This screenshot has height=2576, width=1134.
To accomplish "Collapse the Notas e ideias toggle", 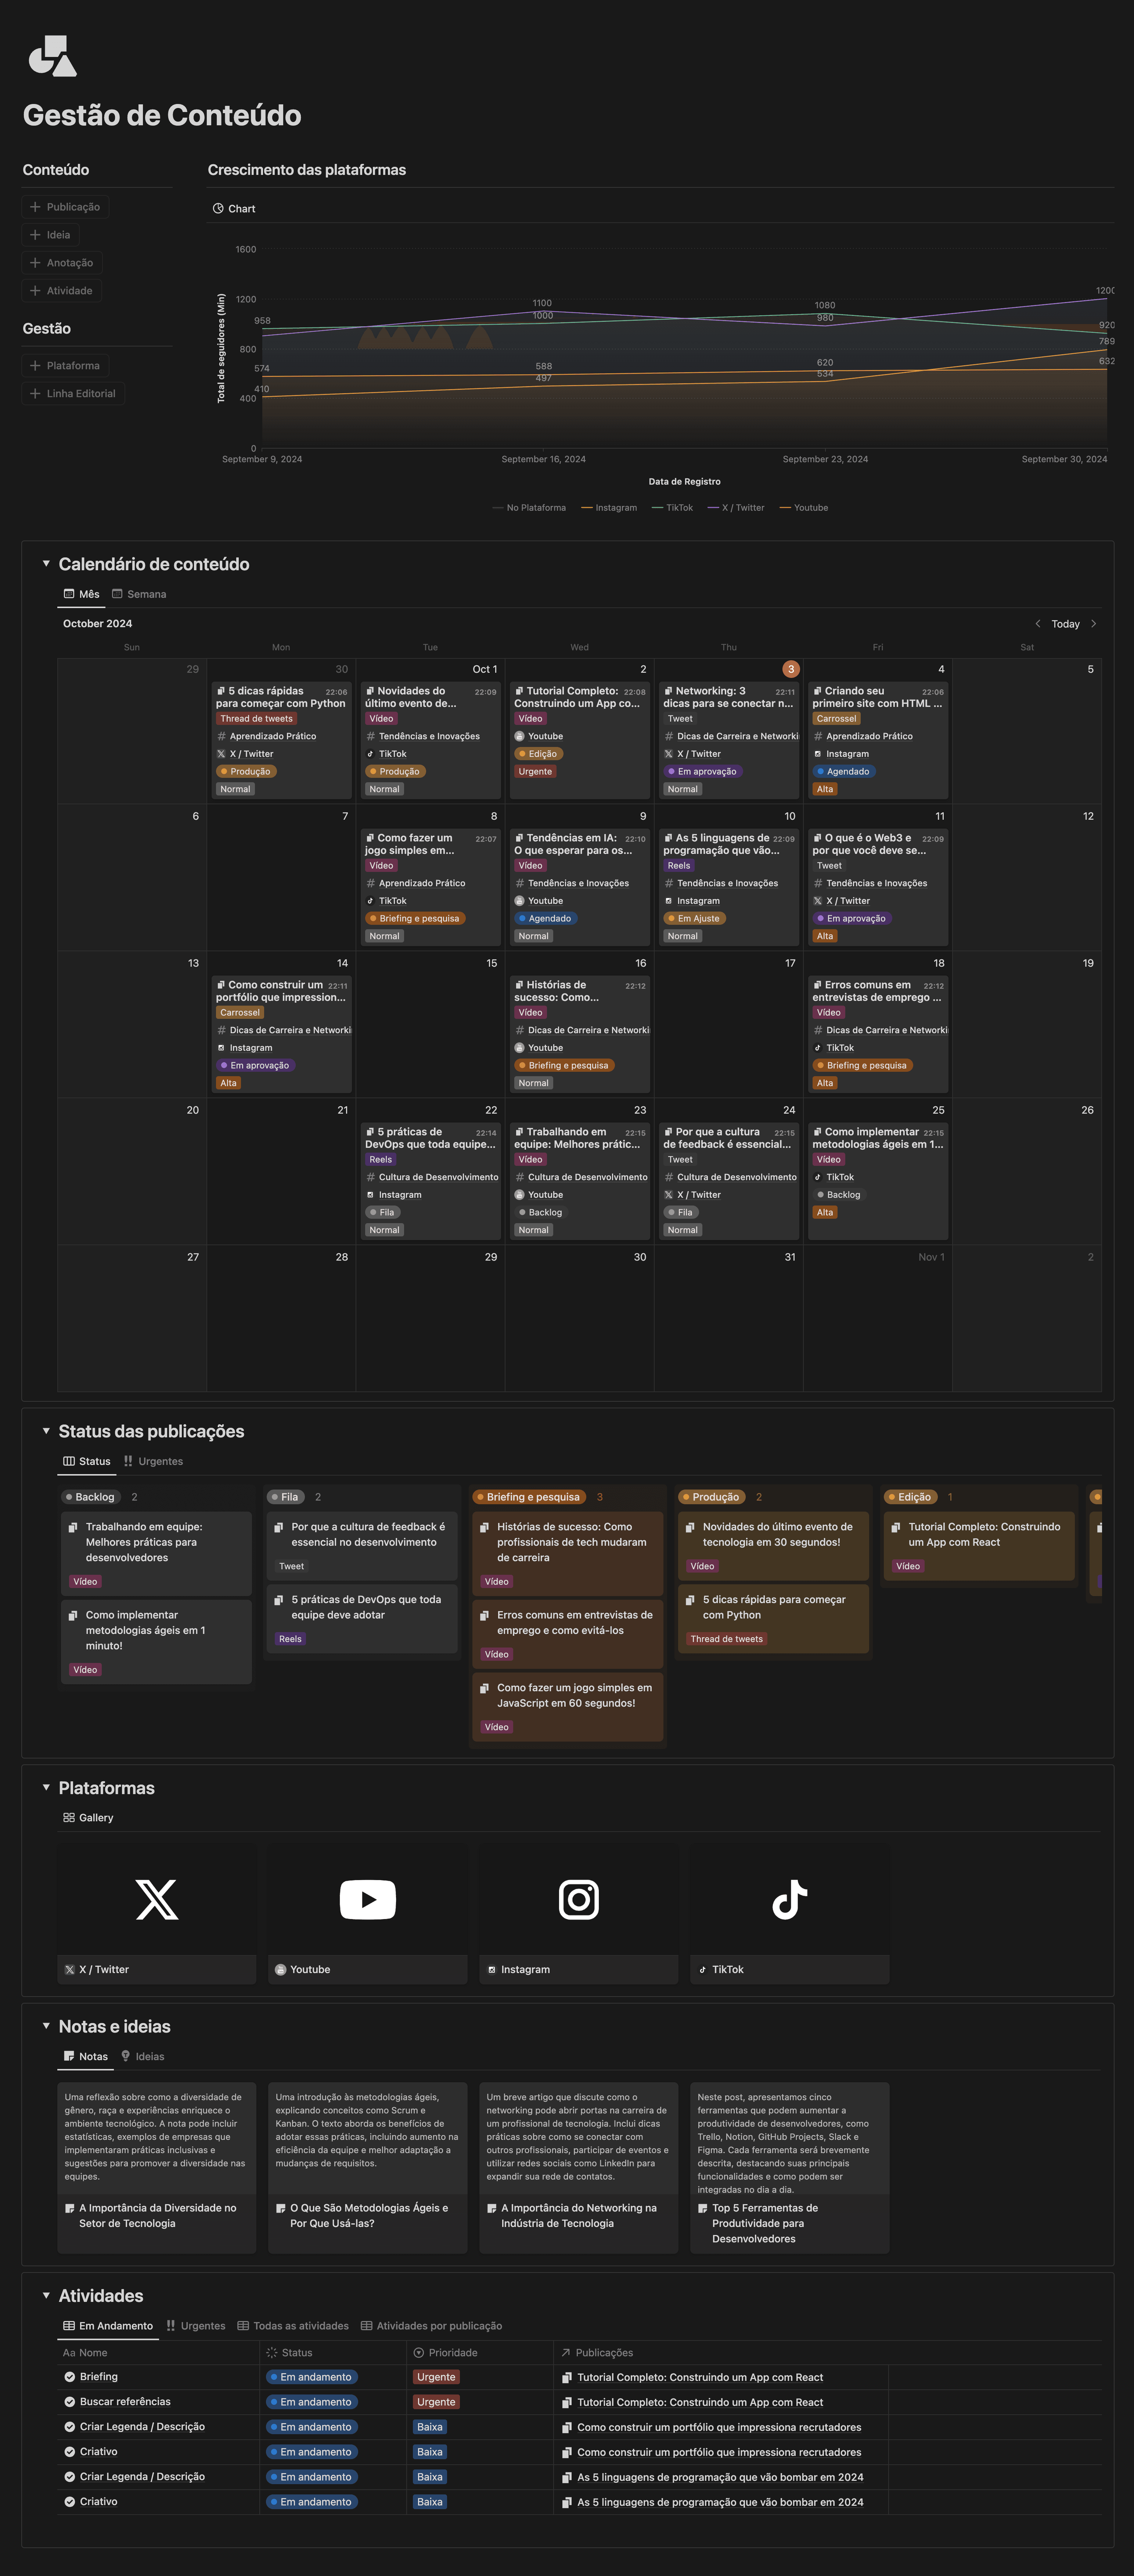I will click(46, 2026).
